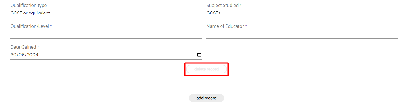Click the Qualification/Level label text
The image size is (413, 109).
30,26
